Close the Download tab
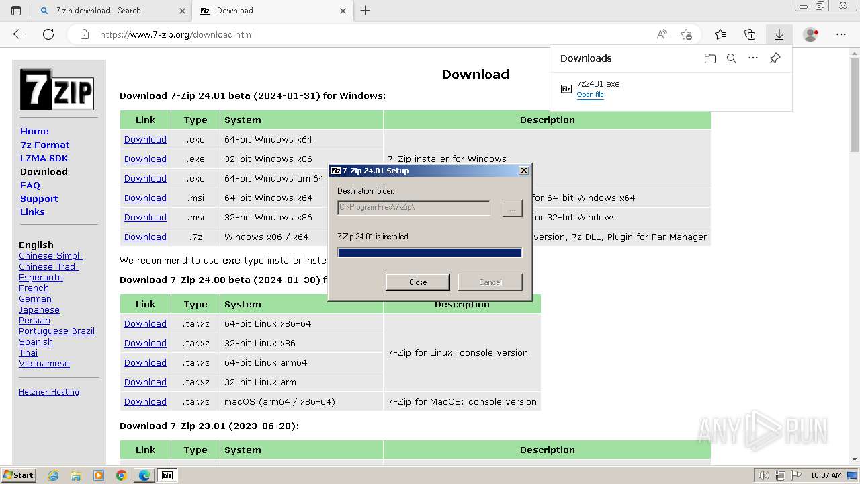 343,11
